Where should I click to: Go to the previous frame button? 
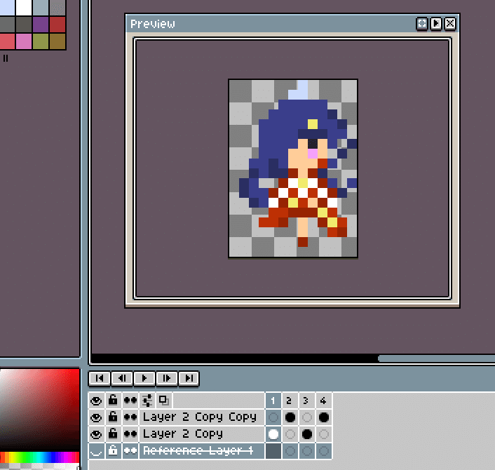122,378
